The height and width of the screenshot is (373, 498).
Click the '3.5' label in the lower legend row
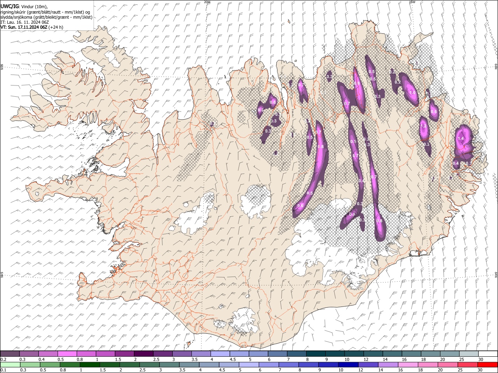[182, 370]
